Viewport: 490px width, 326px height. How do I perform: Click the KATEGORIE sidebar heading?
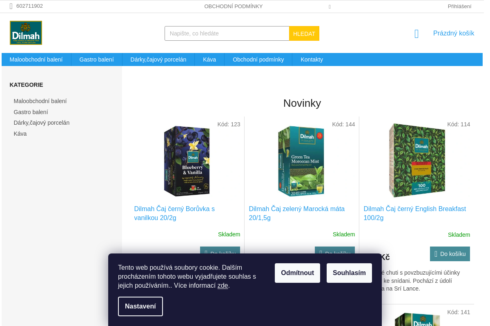point(27,85)
